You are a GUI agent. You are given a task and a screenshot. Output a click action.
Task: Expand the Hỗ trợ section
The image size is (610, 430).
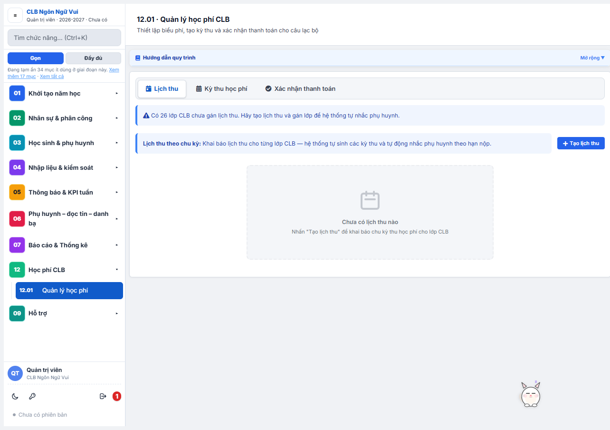click(x=64, y=313)
